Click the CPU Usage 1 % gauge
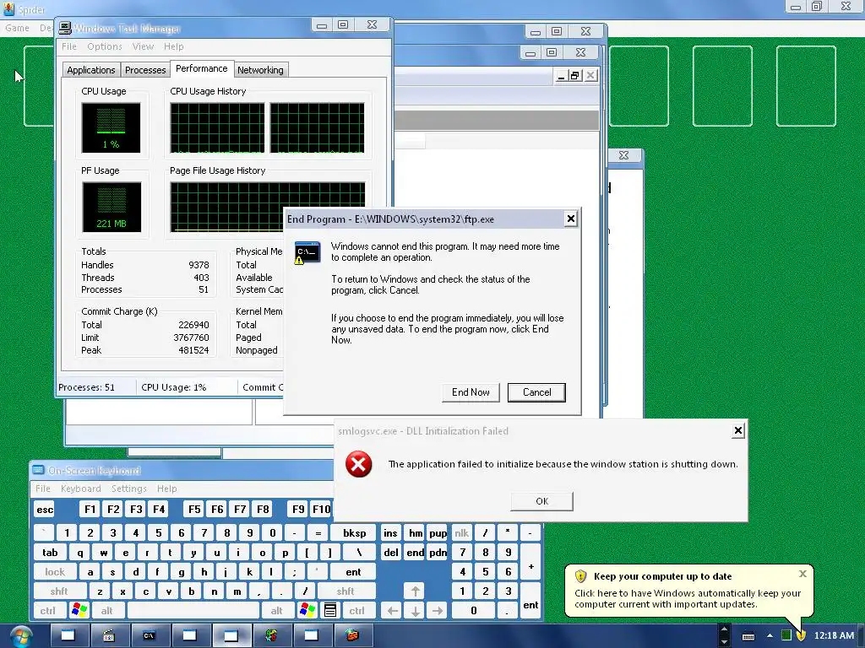865x648 pixels. pyautogui.click(x=111, y=128)
